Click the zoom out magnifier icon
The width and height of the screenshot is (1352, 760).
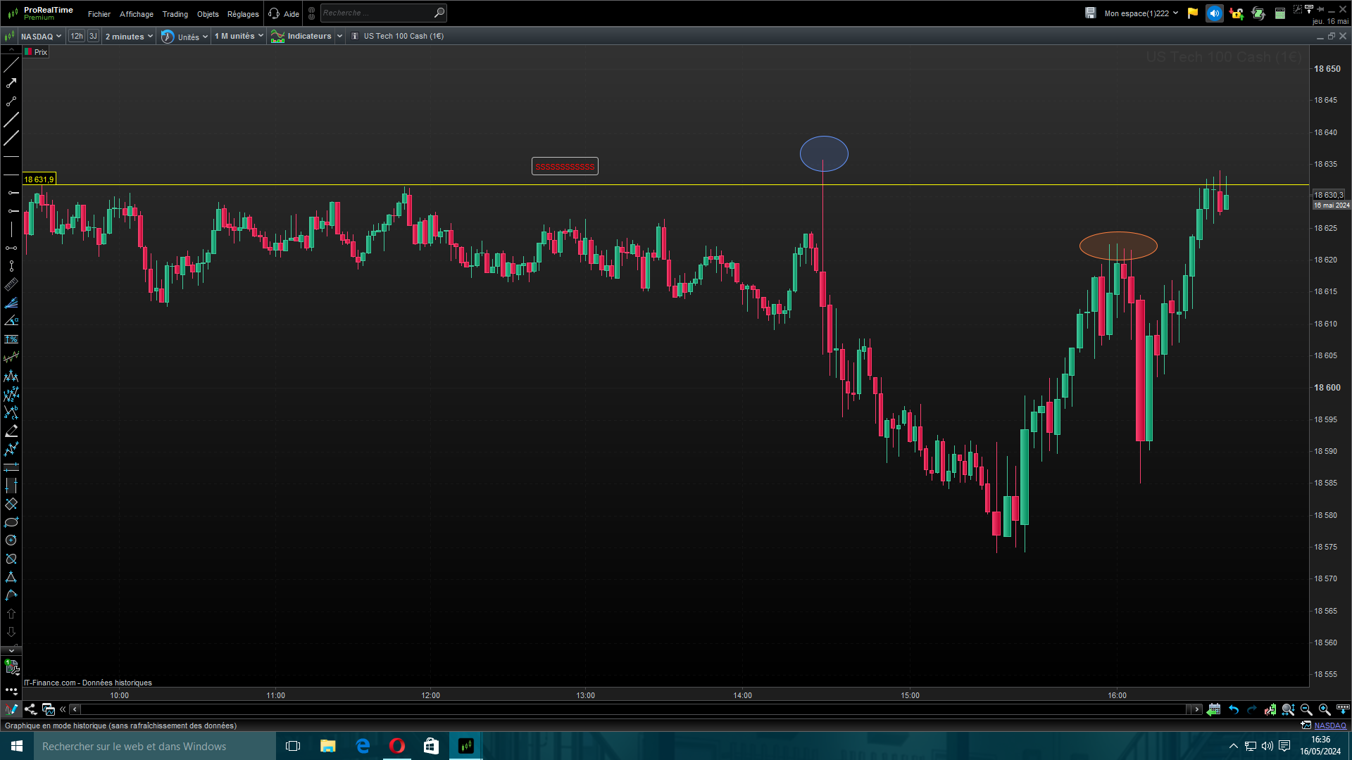[1306, 709]
